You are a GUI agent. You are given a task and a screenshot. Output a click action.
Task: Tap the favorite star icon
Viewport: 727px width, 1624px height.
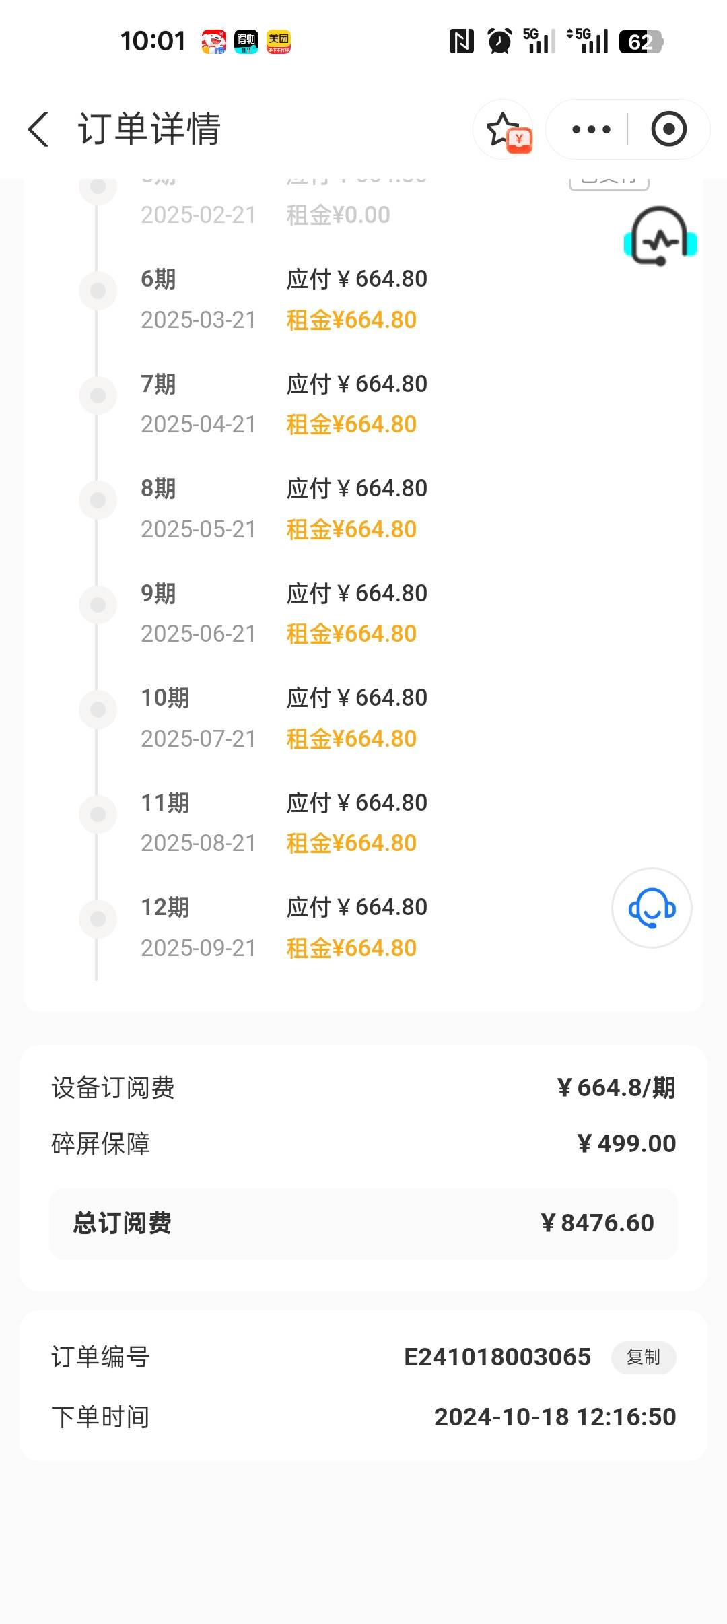coord(504,129)
